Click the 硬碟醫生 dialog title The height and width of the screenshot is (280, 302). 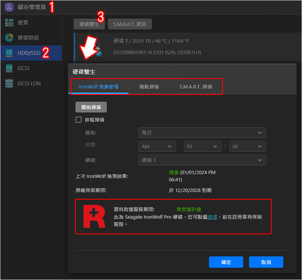click(84, 72)
